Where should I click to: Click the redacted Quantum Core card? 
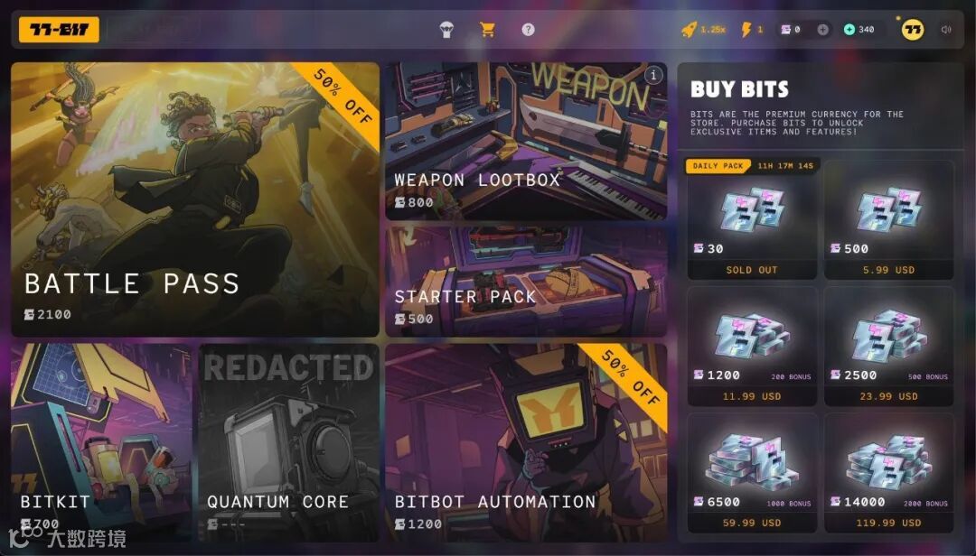click(289, 442)
